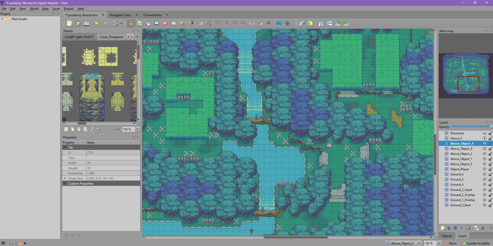Hide the Object_Player layer
This screenshot has height=246, width=493.
pyautogui.click(x=485, y=169)
